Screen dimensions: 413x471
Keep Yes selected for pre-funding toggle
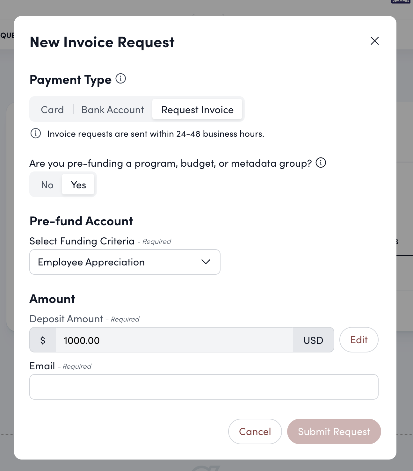pyautogui.click(x=78, y=184)
